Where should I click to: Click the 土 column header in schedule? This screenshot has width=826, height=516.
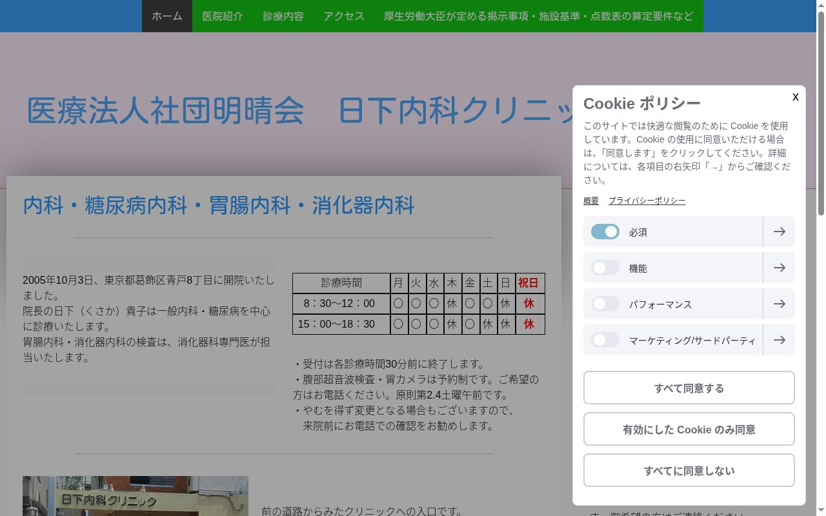tap(488, 283)
